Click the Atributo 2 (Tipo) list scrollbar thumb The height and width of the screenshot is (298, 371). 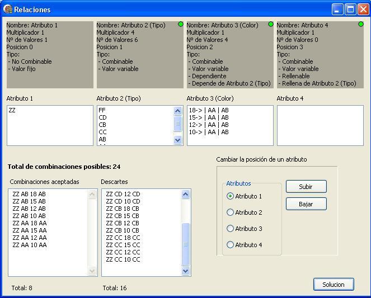178,124
